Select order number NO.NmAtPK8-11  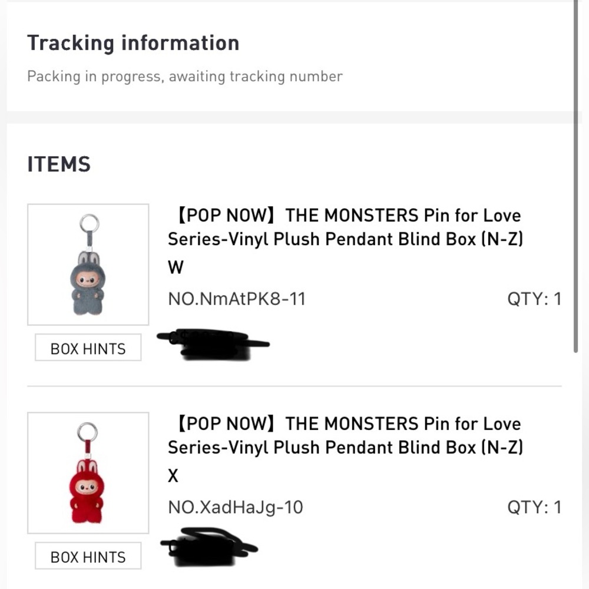(x=237, y=299)
